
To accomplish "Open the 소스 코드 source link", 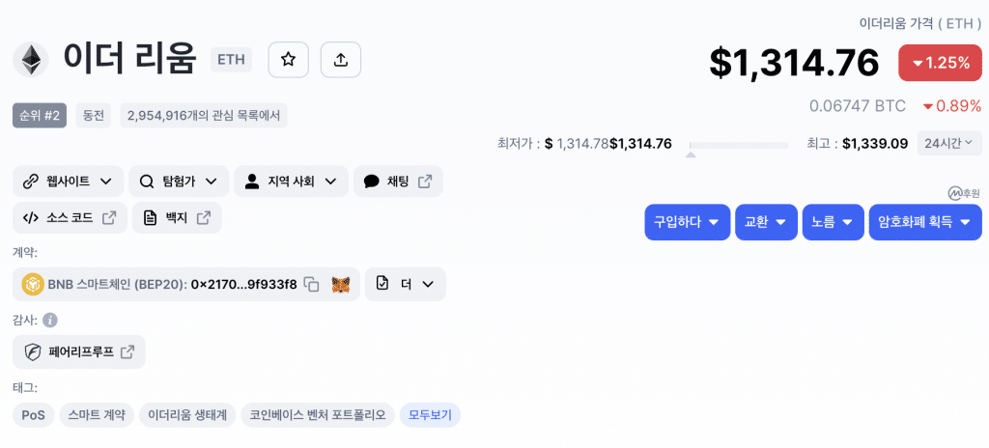I will pyautogui.click(x=70, y=218).
